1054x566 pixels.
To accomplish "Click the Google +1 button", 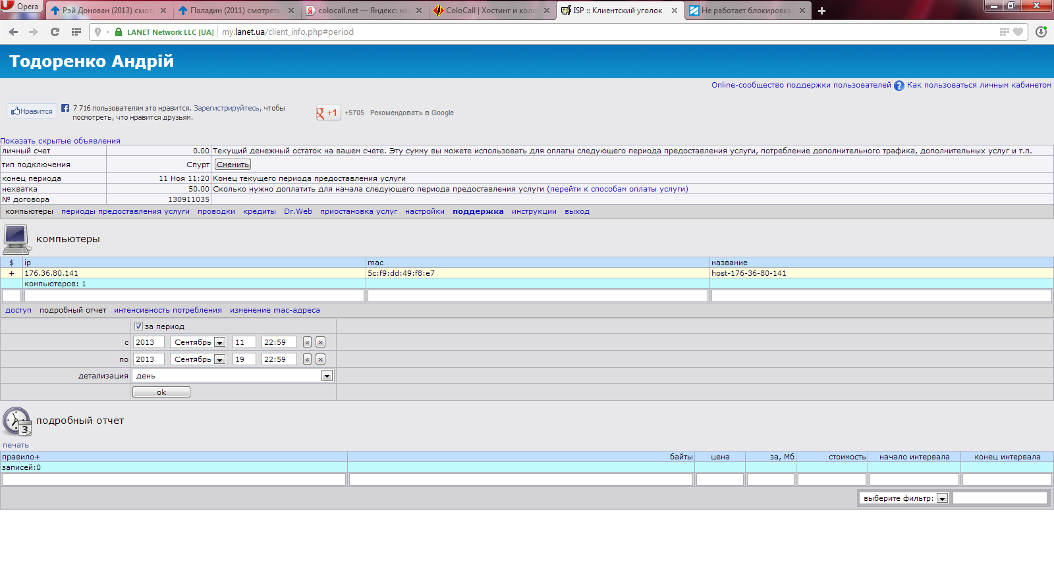I will tap(328, 113).
